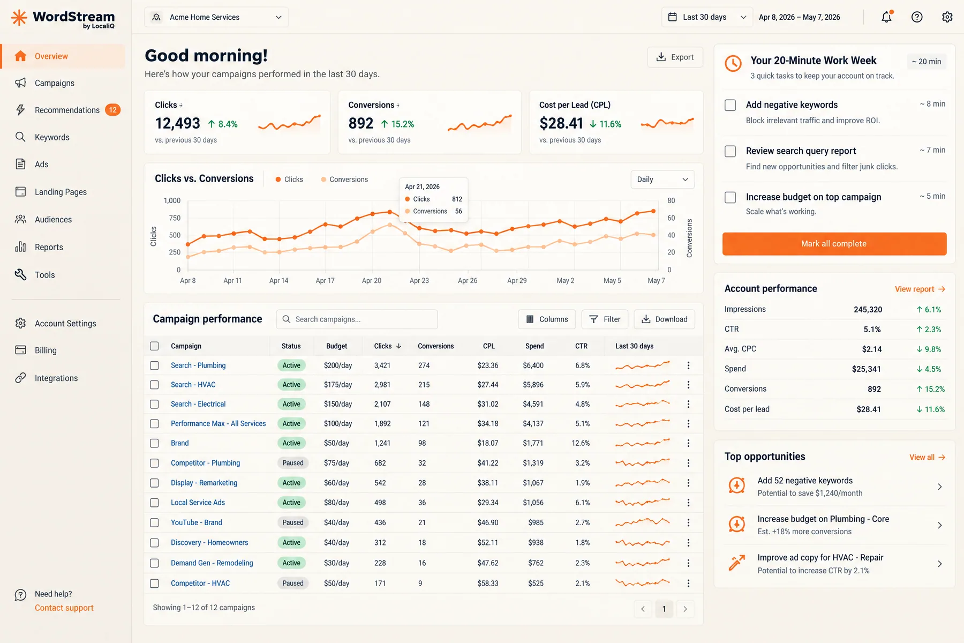Open the settings gear in header
Viewport: 964px width, 643px height.
947,17
